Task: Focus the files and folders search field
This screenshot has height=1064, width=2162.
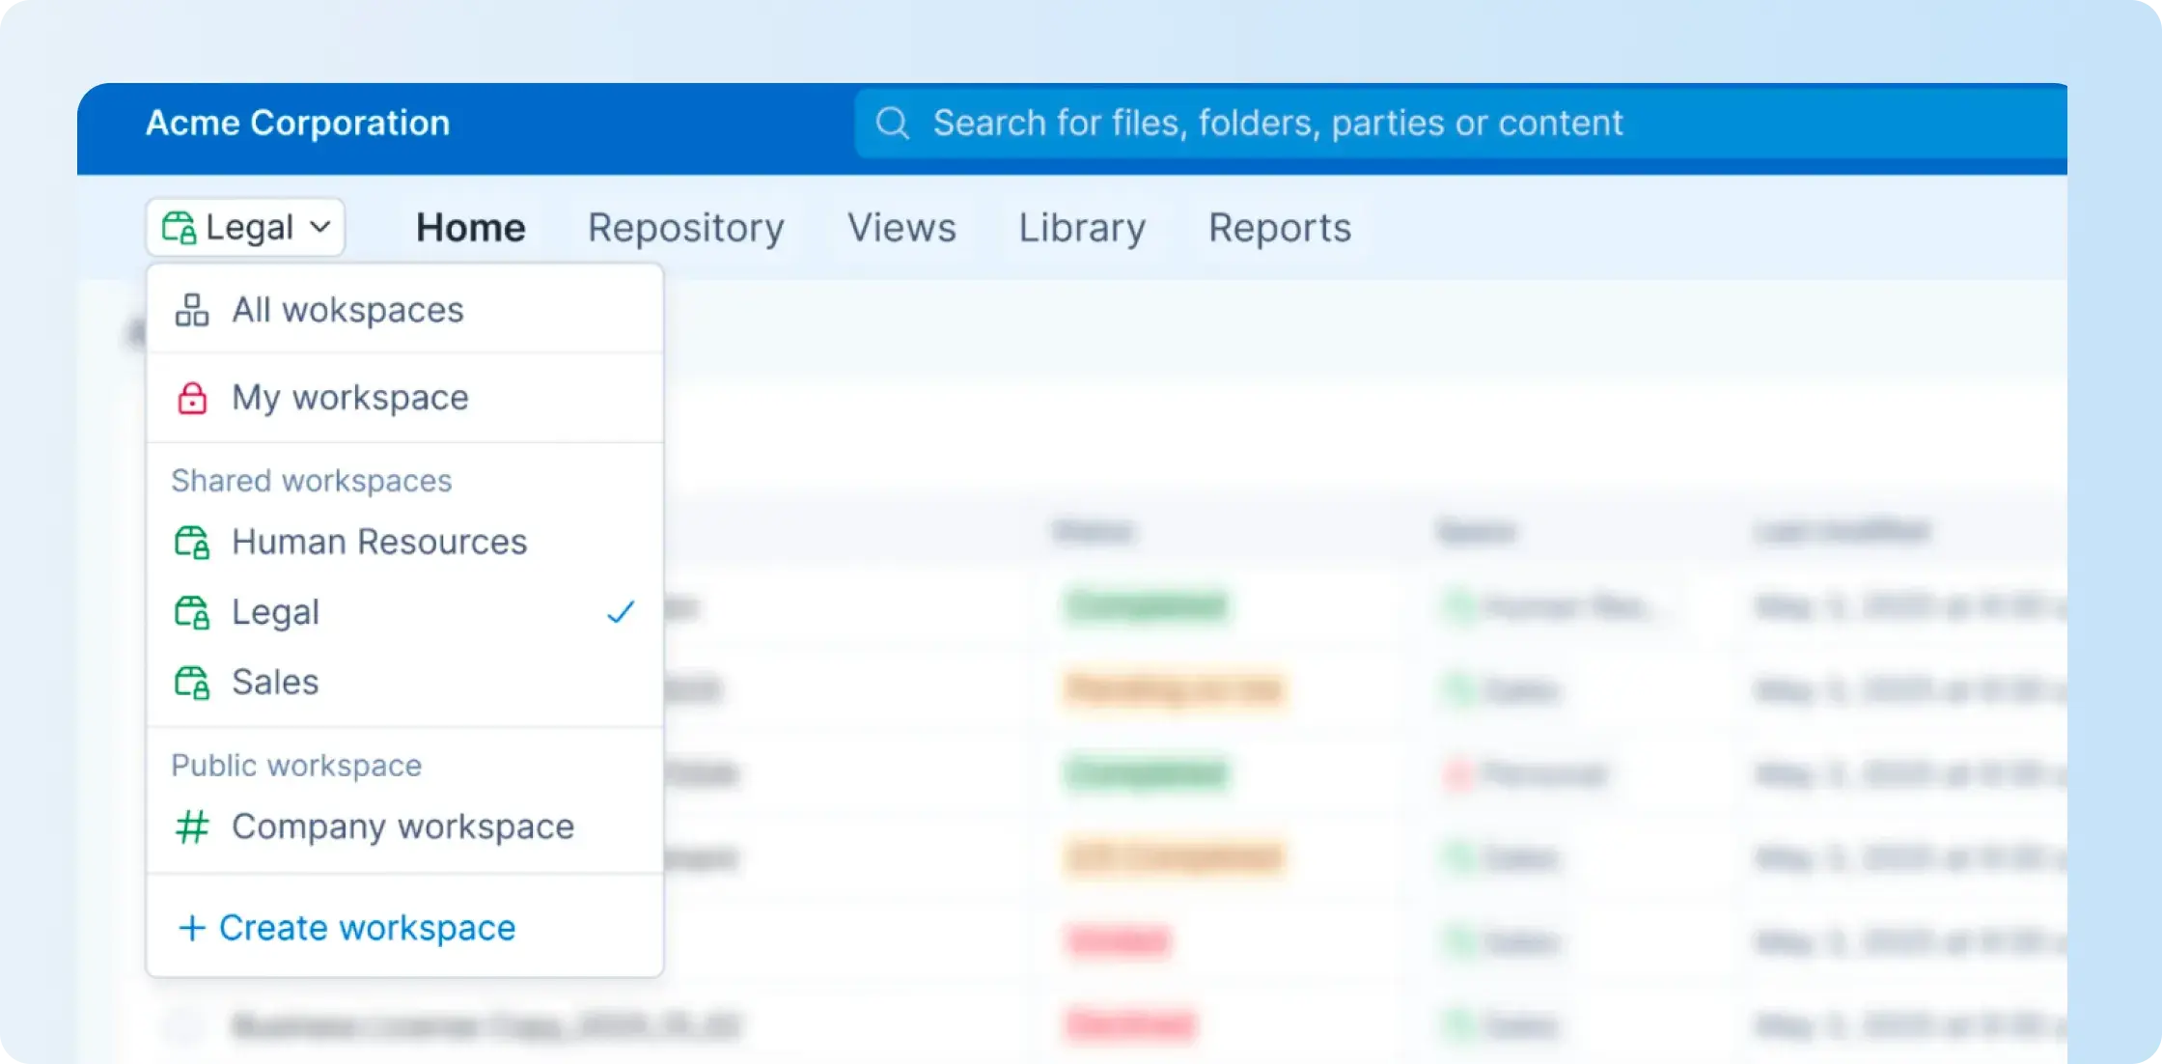Action: tap(1459, 124)
